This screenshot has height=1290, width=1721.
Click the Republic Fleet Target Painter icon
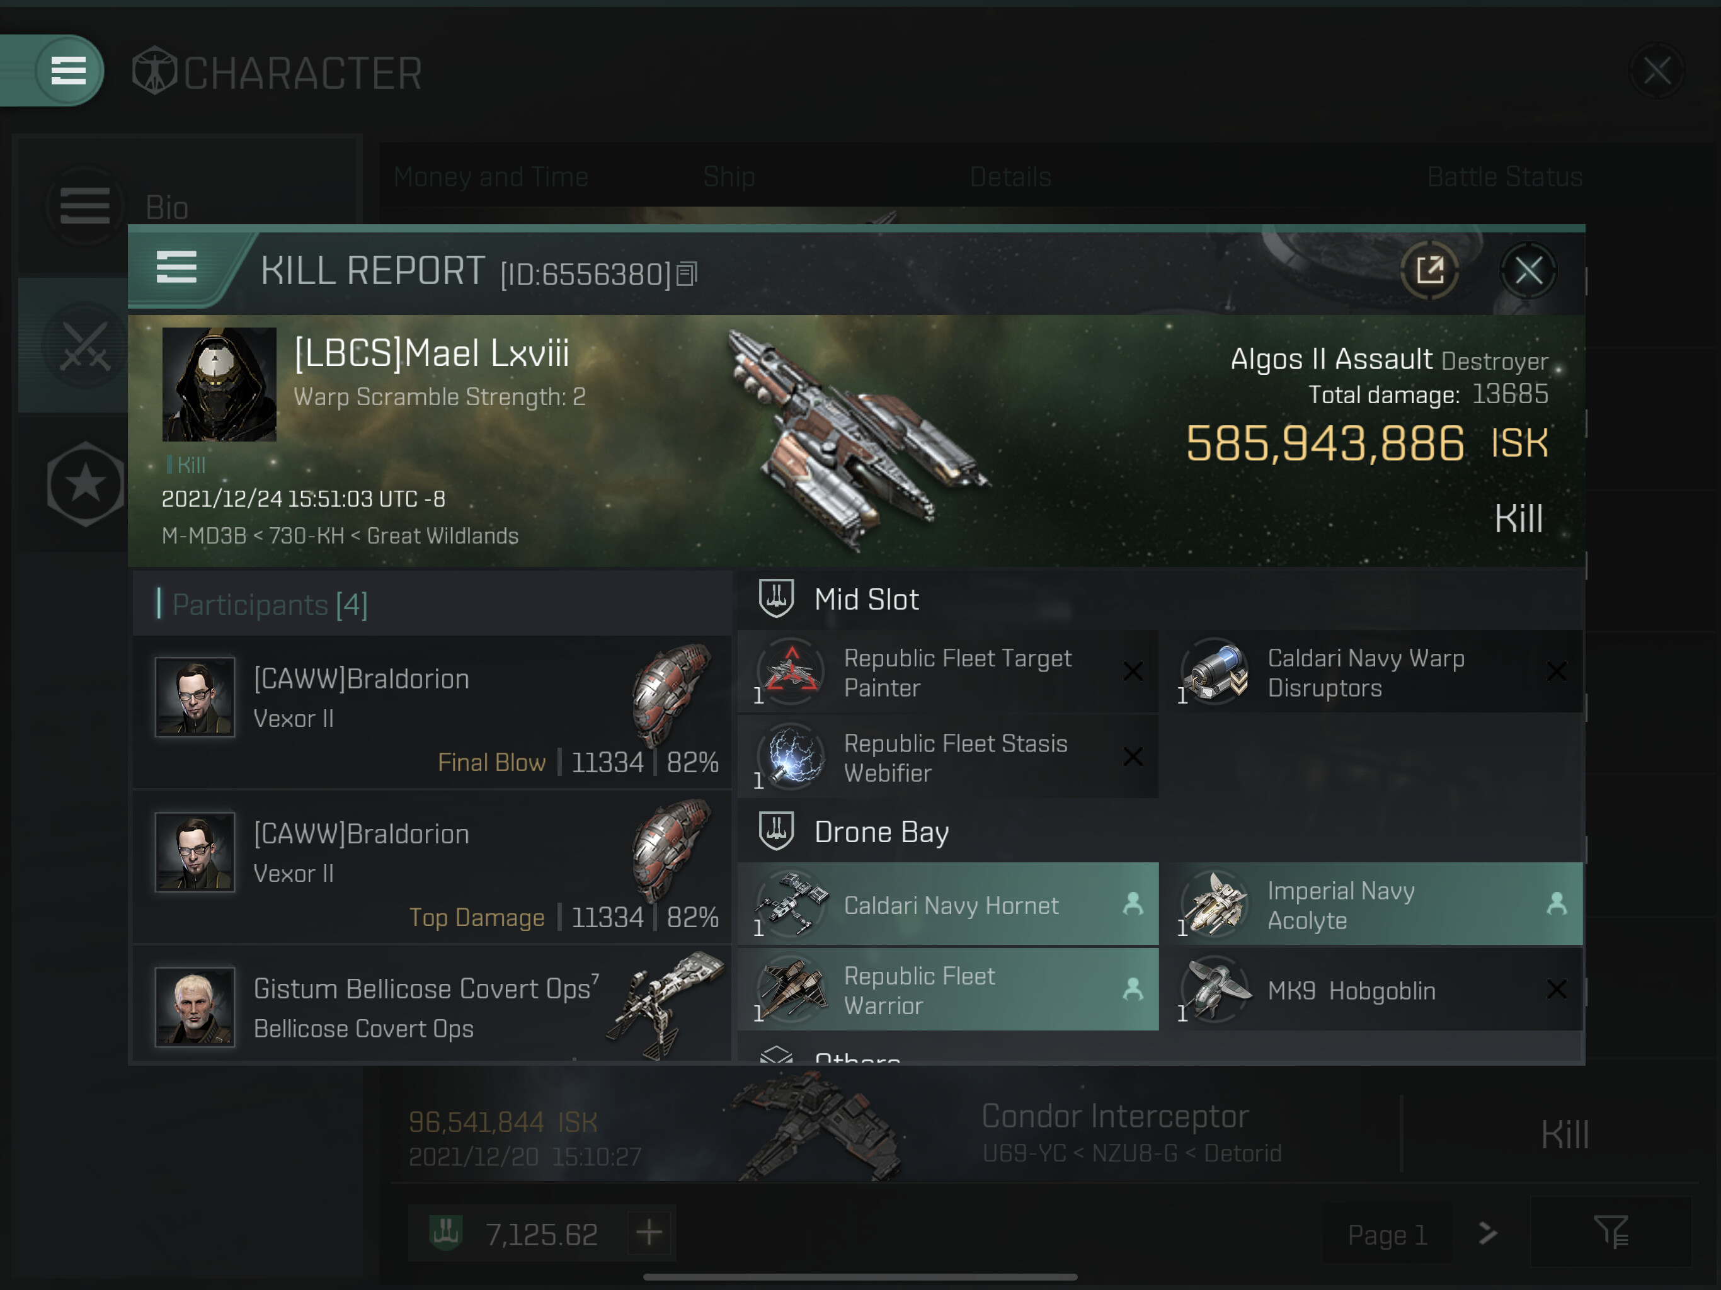(791, 671)
